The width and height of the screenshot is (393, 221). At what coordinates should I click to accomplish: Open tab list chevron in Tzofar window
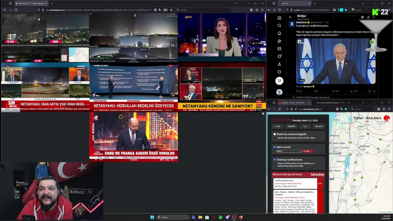363,103
